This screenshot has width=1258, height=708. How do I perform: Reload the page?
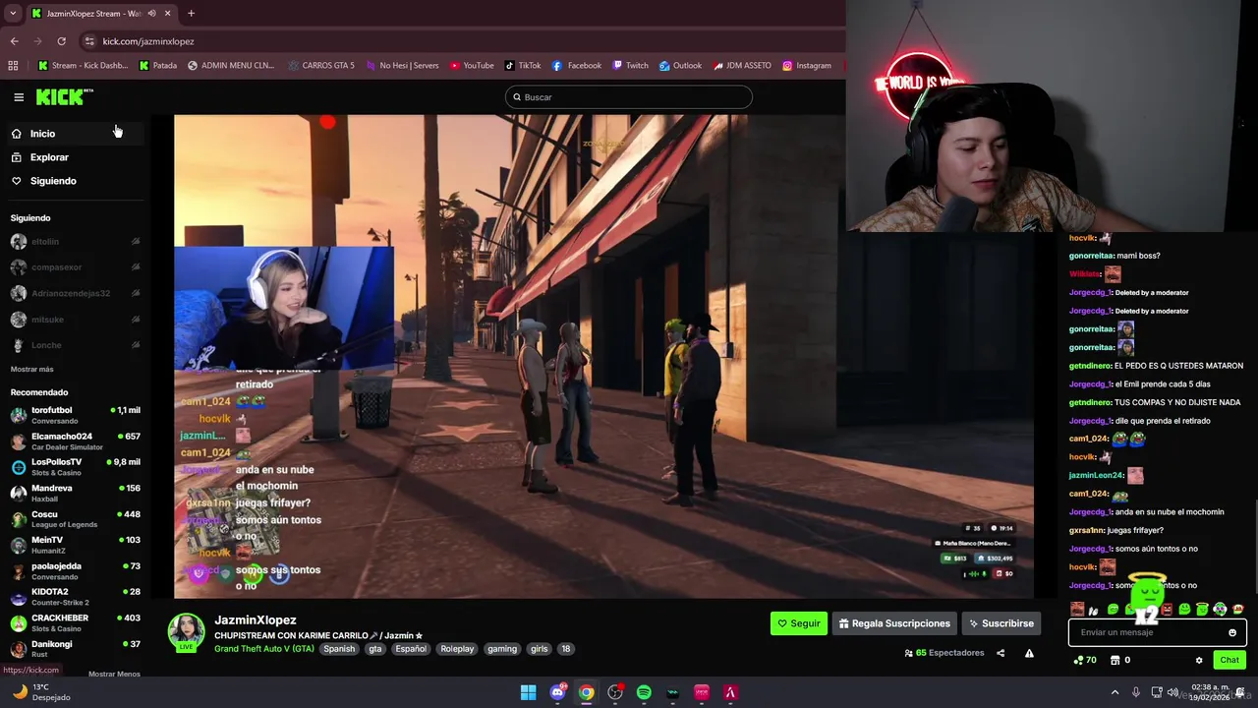pyautogui.click(x=61, y=41)
